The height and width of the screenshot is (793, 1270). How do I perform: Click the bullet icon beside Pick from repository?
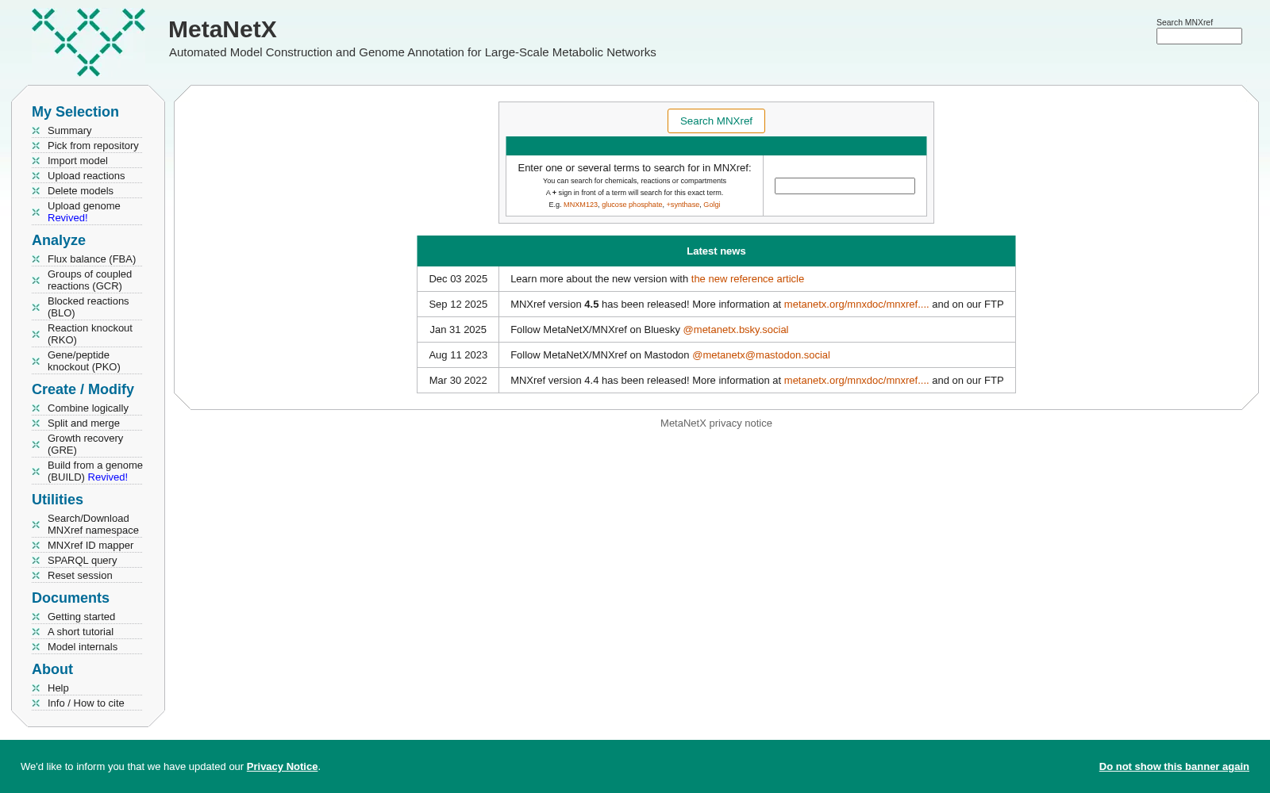(x=36, y=146)
